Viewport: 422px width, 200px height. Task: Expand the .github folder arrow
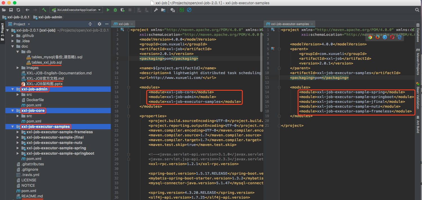(x=12, y=35)
